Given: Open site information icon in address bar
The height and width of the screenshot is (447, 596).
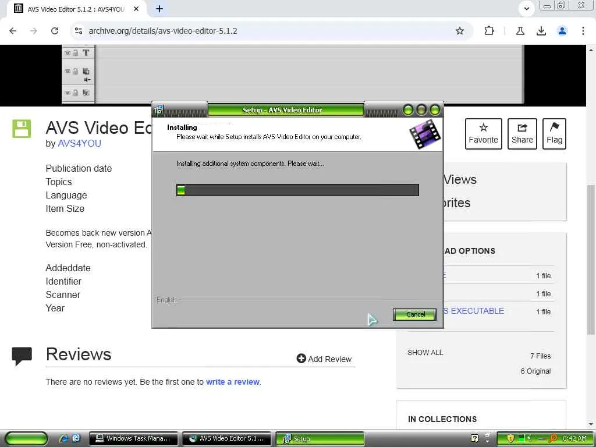Looking at the screenshot, I should (79, 31).
